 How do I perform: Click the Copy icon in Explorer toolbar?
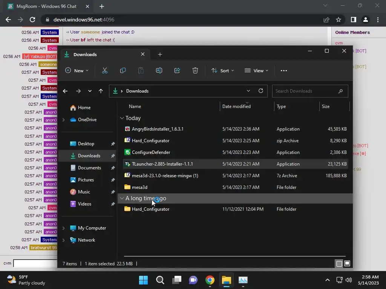click(x=123, y=70)
